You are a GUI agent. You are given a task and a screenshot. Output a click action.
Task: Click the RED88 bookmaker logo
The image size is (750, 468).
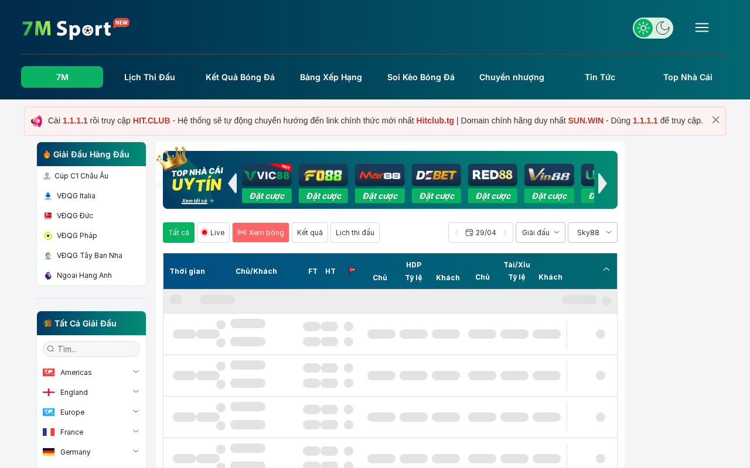pyautogui.click(x=493, y=175)
